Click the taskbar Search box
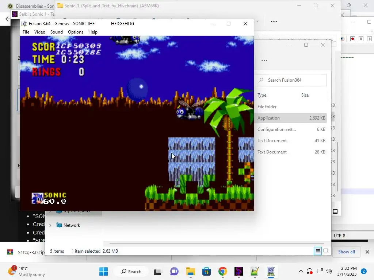The height and width of the screenshot is (280, 374). [x=131, y=271]
